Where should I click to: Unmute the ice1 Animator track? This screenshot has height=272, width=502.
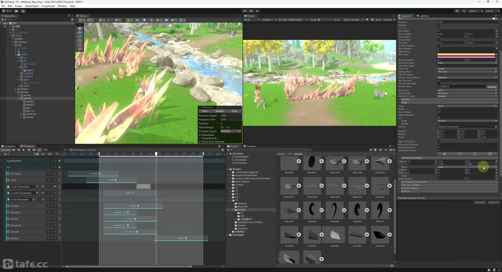(55, 187)
